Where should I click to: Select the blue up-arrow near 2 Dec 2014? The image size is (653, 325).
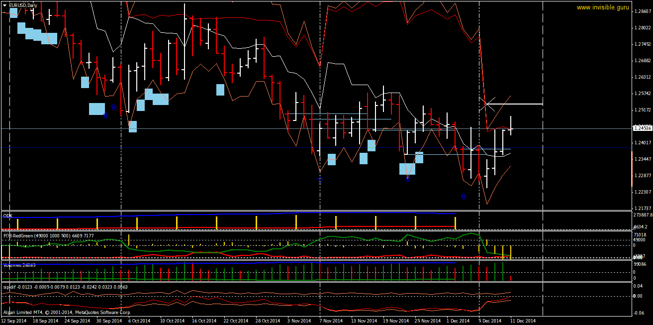click(x=464, y=196)
